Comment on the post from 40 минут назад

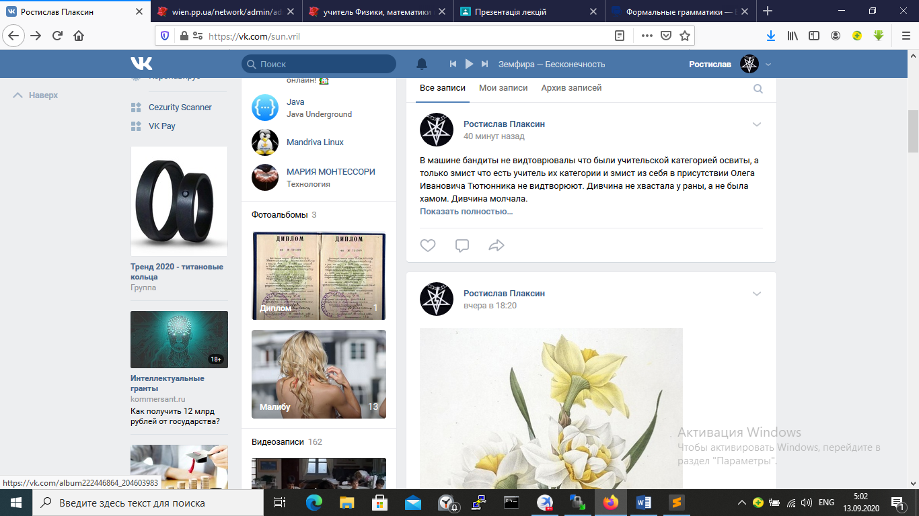(x=462, y=245)
